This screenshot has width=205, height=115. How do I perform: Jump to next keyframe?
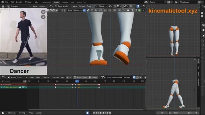pyautogui.click(x=107, y=113)
